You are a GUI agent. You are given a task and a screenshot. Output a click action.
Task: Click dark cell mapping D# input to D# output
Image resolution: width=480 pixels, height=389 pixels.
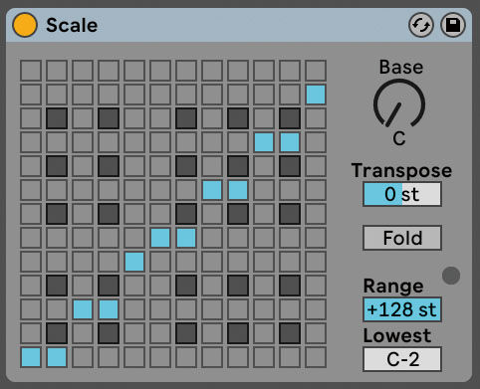pos(109,286)
